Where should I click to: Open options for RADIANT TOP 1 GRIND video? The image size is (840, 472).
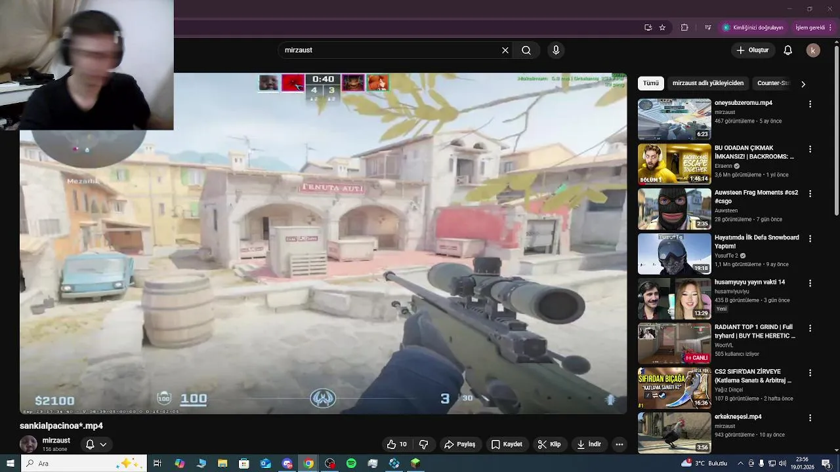[810, 328]
